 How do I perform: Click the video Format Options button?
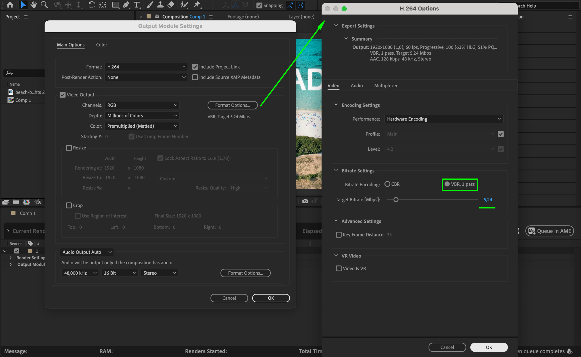point(232,105)
